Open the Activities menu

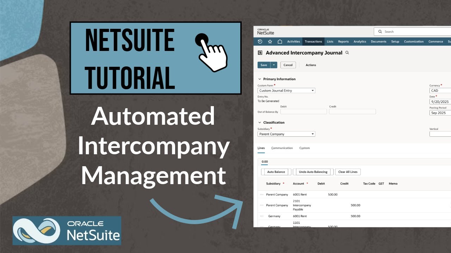click(294, 41)
